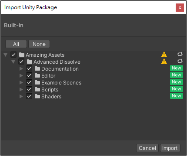Click the New badge on Scripts row
Viewport: 187px width, 156px height.
(x=177, y=89)
